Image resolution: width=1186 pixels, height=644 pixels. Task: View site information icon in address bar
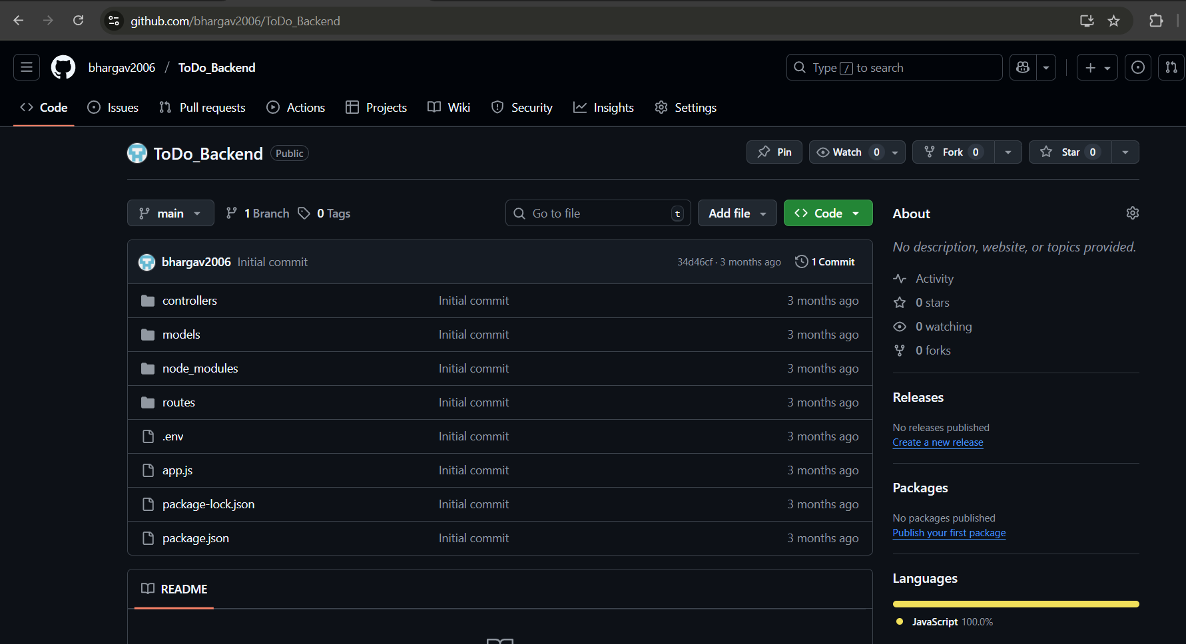click(x=115, y=21)
